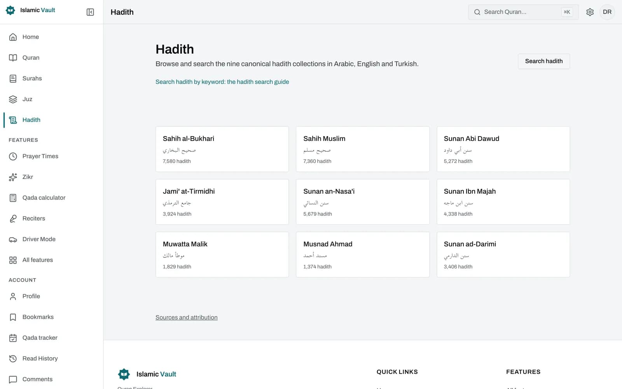Click the Prayer Times clock icon
This screenshot has width=622, height=389.
click(x=13, y=156)
